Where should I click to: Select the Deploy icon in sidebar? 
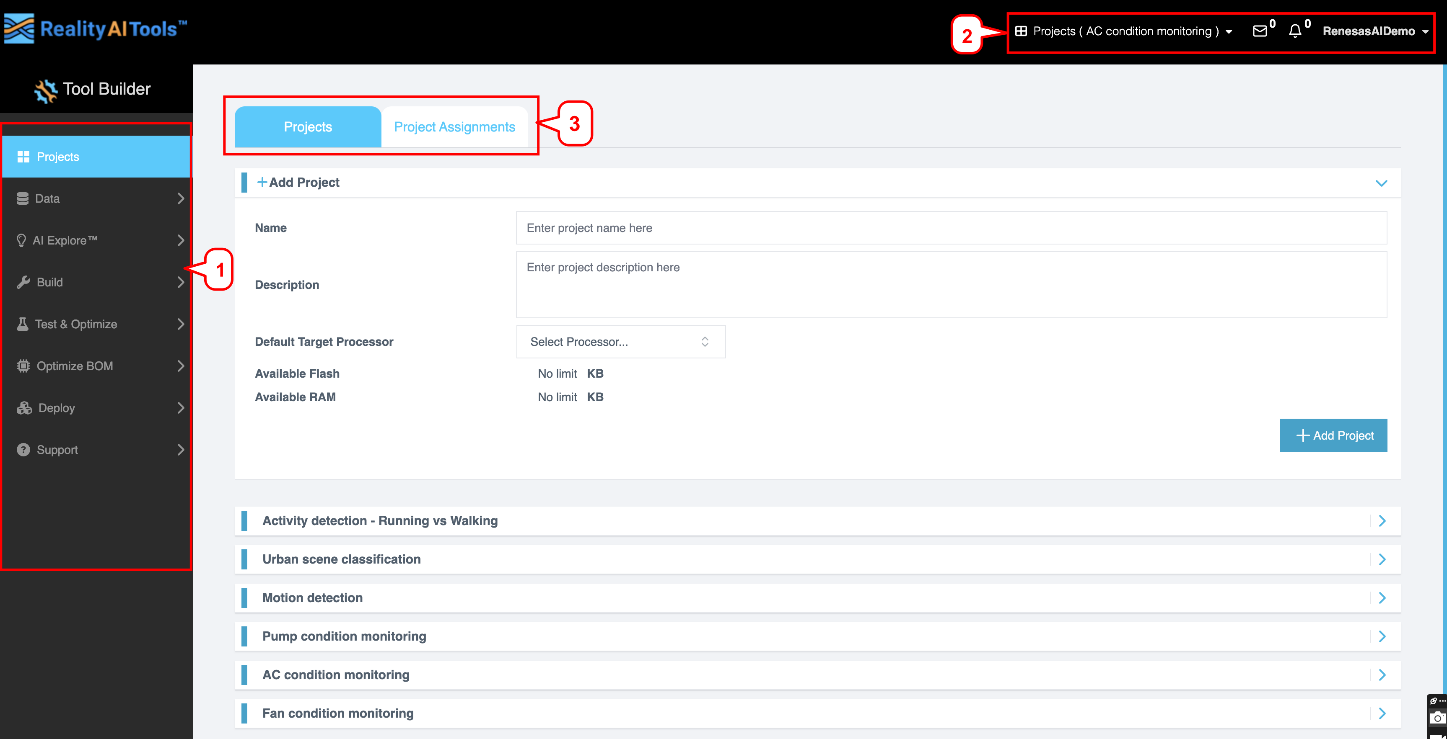[23, 407]
